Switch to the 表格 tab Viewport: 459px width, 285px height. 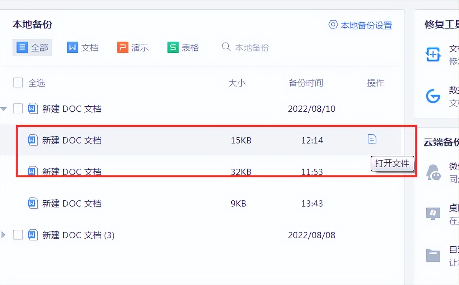[183, 47]
